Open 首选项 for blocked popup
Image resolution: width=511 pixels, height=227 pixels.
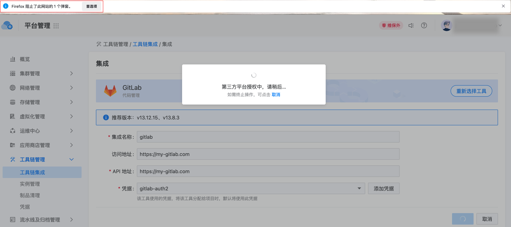pos(92,6)
